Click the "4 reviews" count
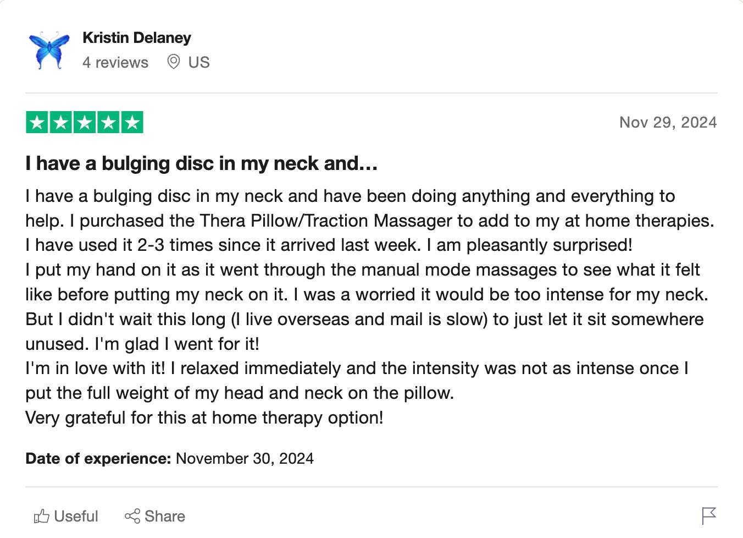Image resolution: width=743 pixels, height=538 pixels. pyautogui.click(x=115, y=63)
